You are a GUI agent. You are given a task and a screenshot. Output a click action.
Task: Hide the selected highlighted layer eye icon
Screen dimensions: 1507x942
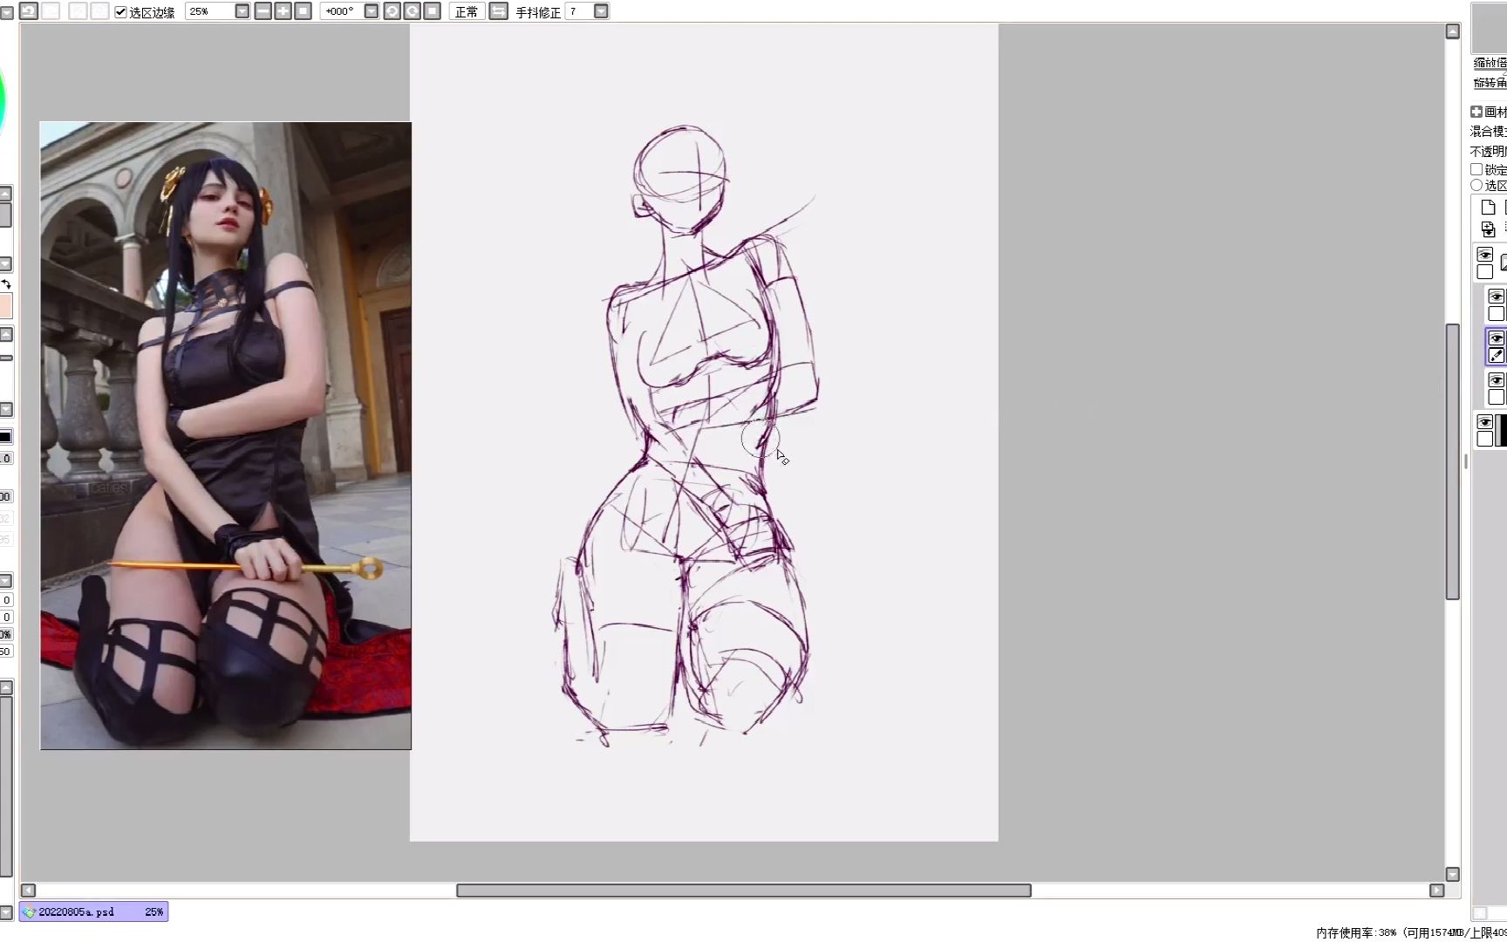pyautogui.click(x=1497, y=338)
